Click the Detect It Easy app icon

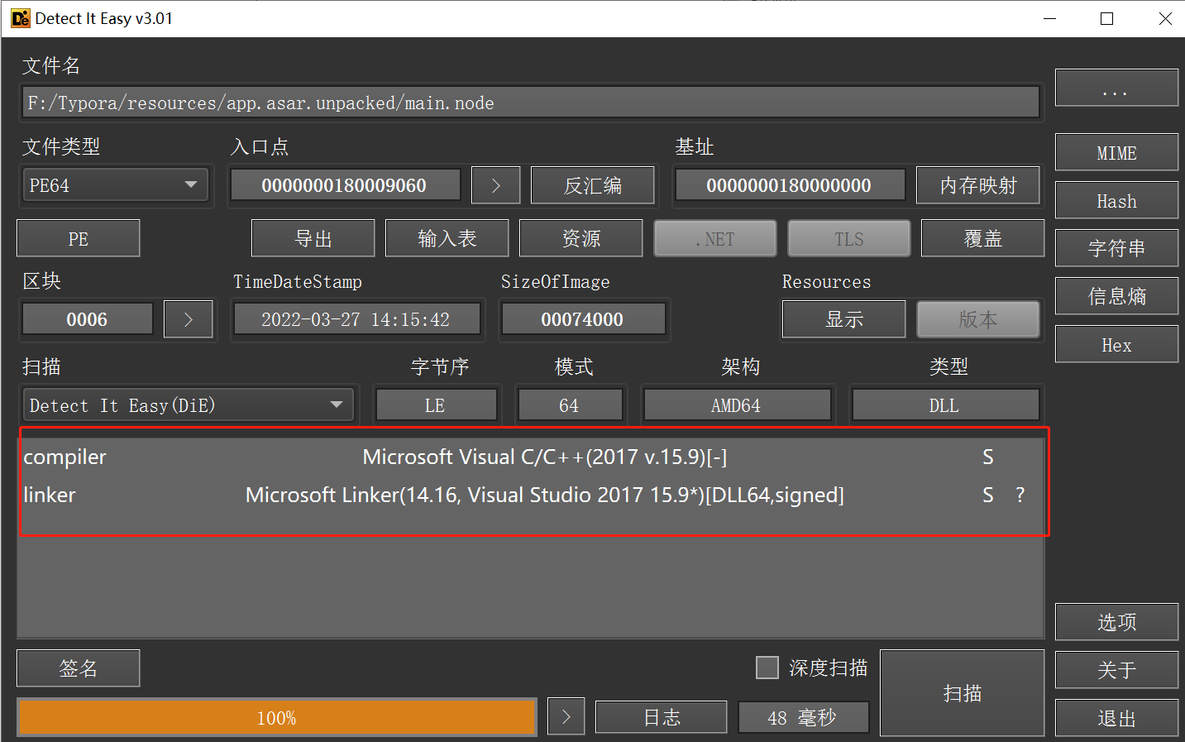pos(20,18)
